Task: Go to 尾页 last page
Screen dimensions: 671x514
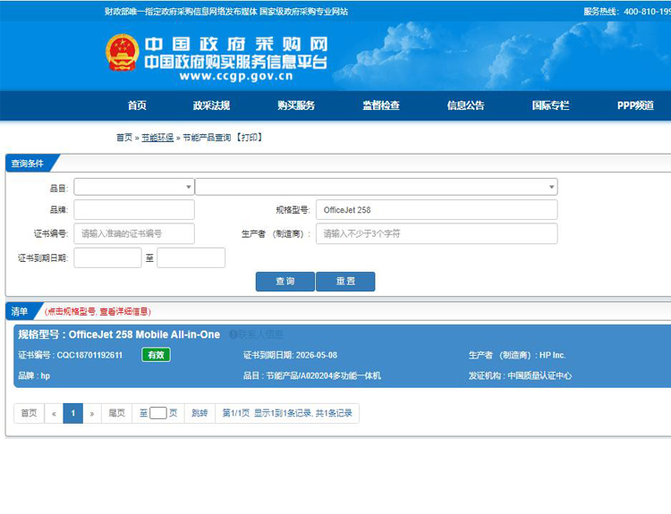Action: (116, 413)
